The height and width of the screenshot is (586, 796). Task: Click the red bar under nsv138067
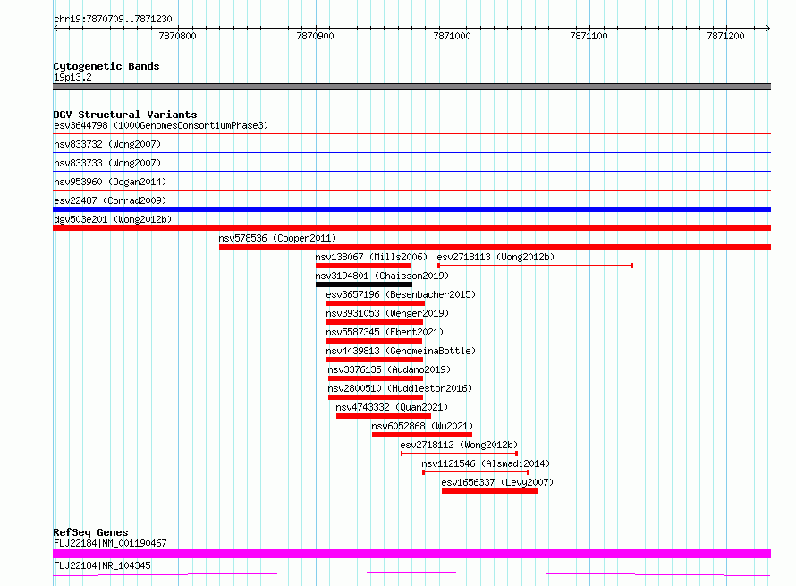click(363, 266)
